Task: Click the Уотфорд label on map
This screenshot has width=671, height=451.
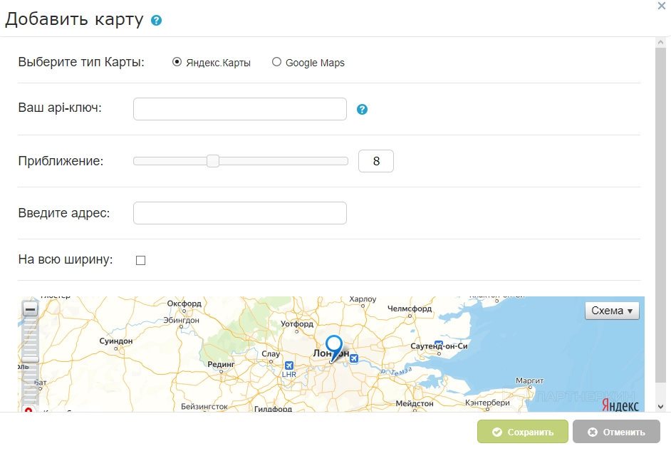Action: click(x=297, y=323)
